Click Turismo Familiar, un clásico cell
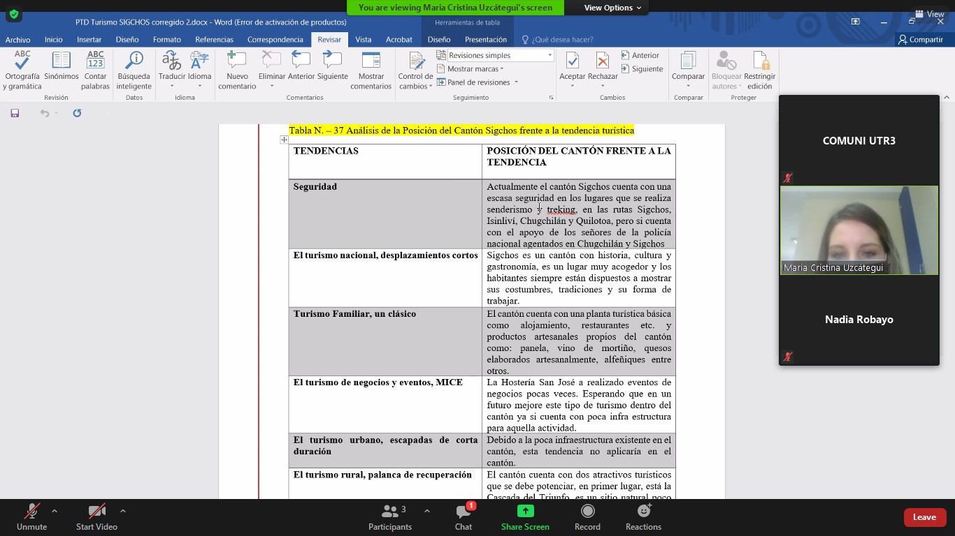This screenshot has height=536, width=955. click(385, 342)
